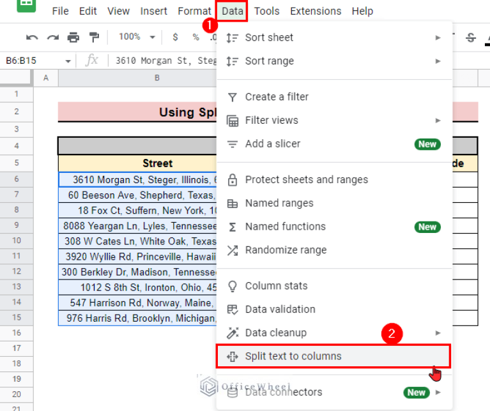Click Named ranges grid icon
The width and height of the screenshot is (490, 411).
click(232, 204)
